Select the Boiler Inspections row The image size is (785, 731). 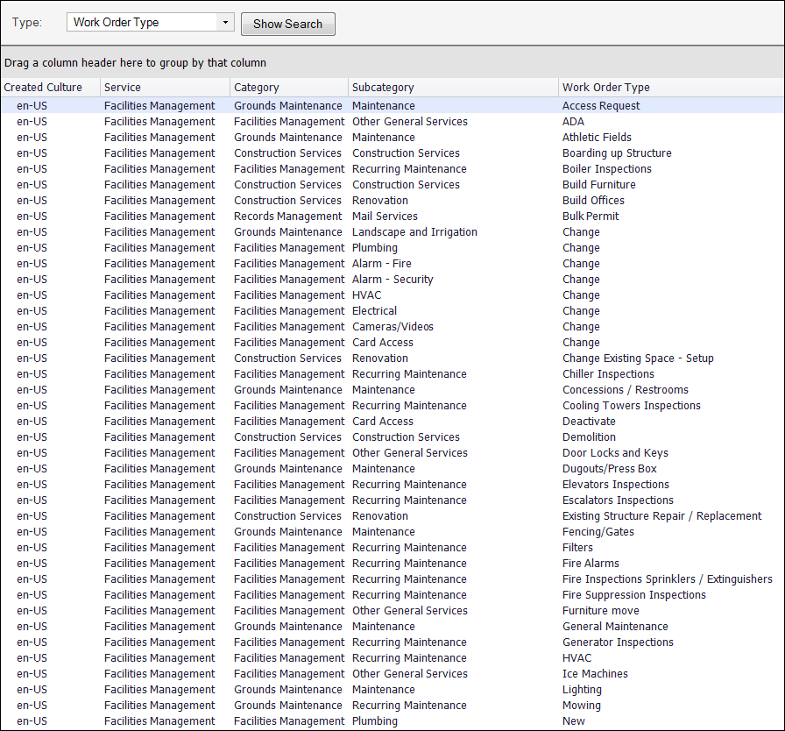point(606,169)
